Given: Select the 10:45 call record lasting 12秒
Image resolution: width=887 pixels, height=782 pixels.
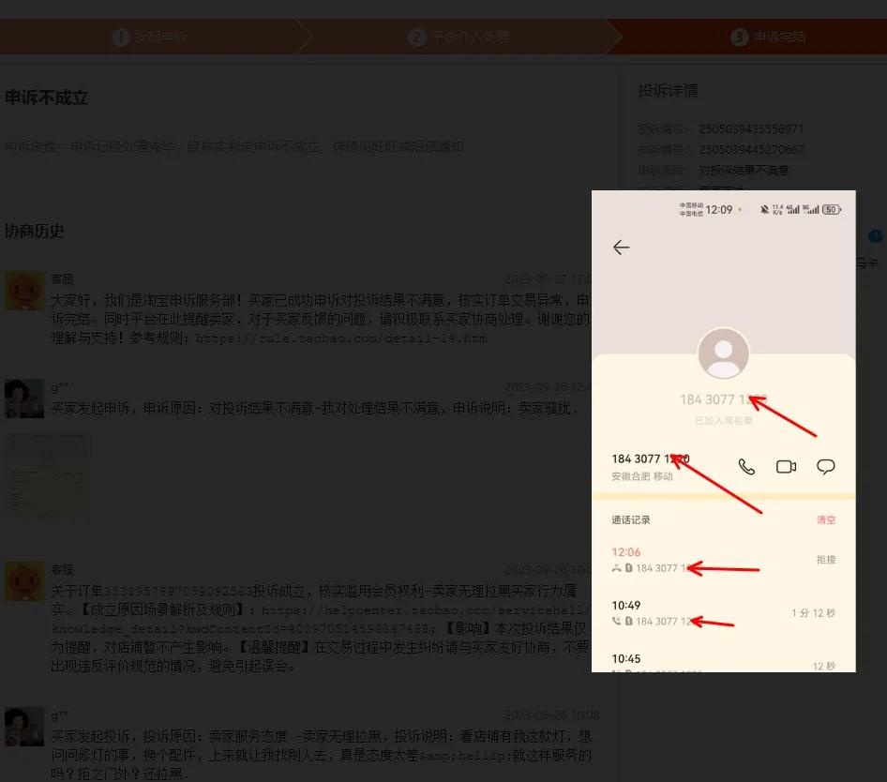Looking at the screenshot, I should coord(724,662).
